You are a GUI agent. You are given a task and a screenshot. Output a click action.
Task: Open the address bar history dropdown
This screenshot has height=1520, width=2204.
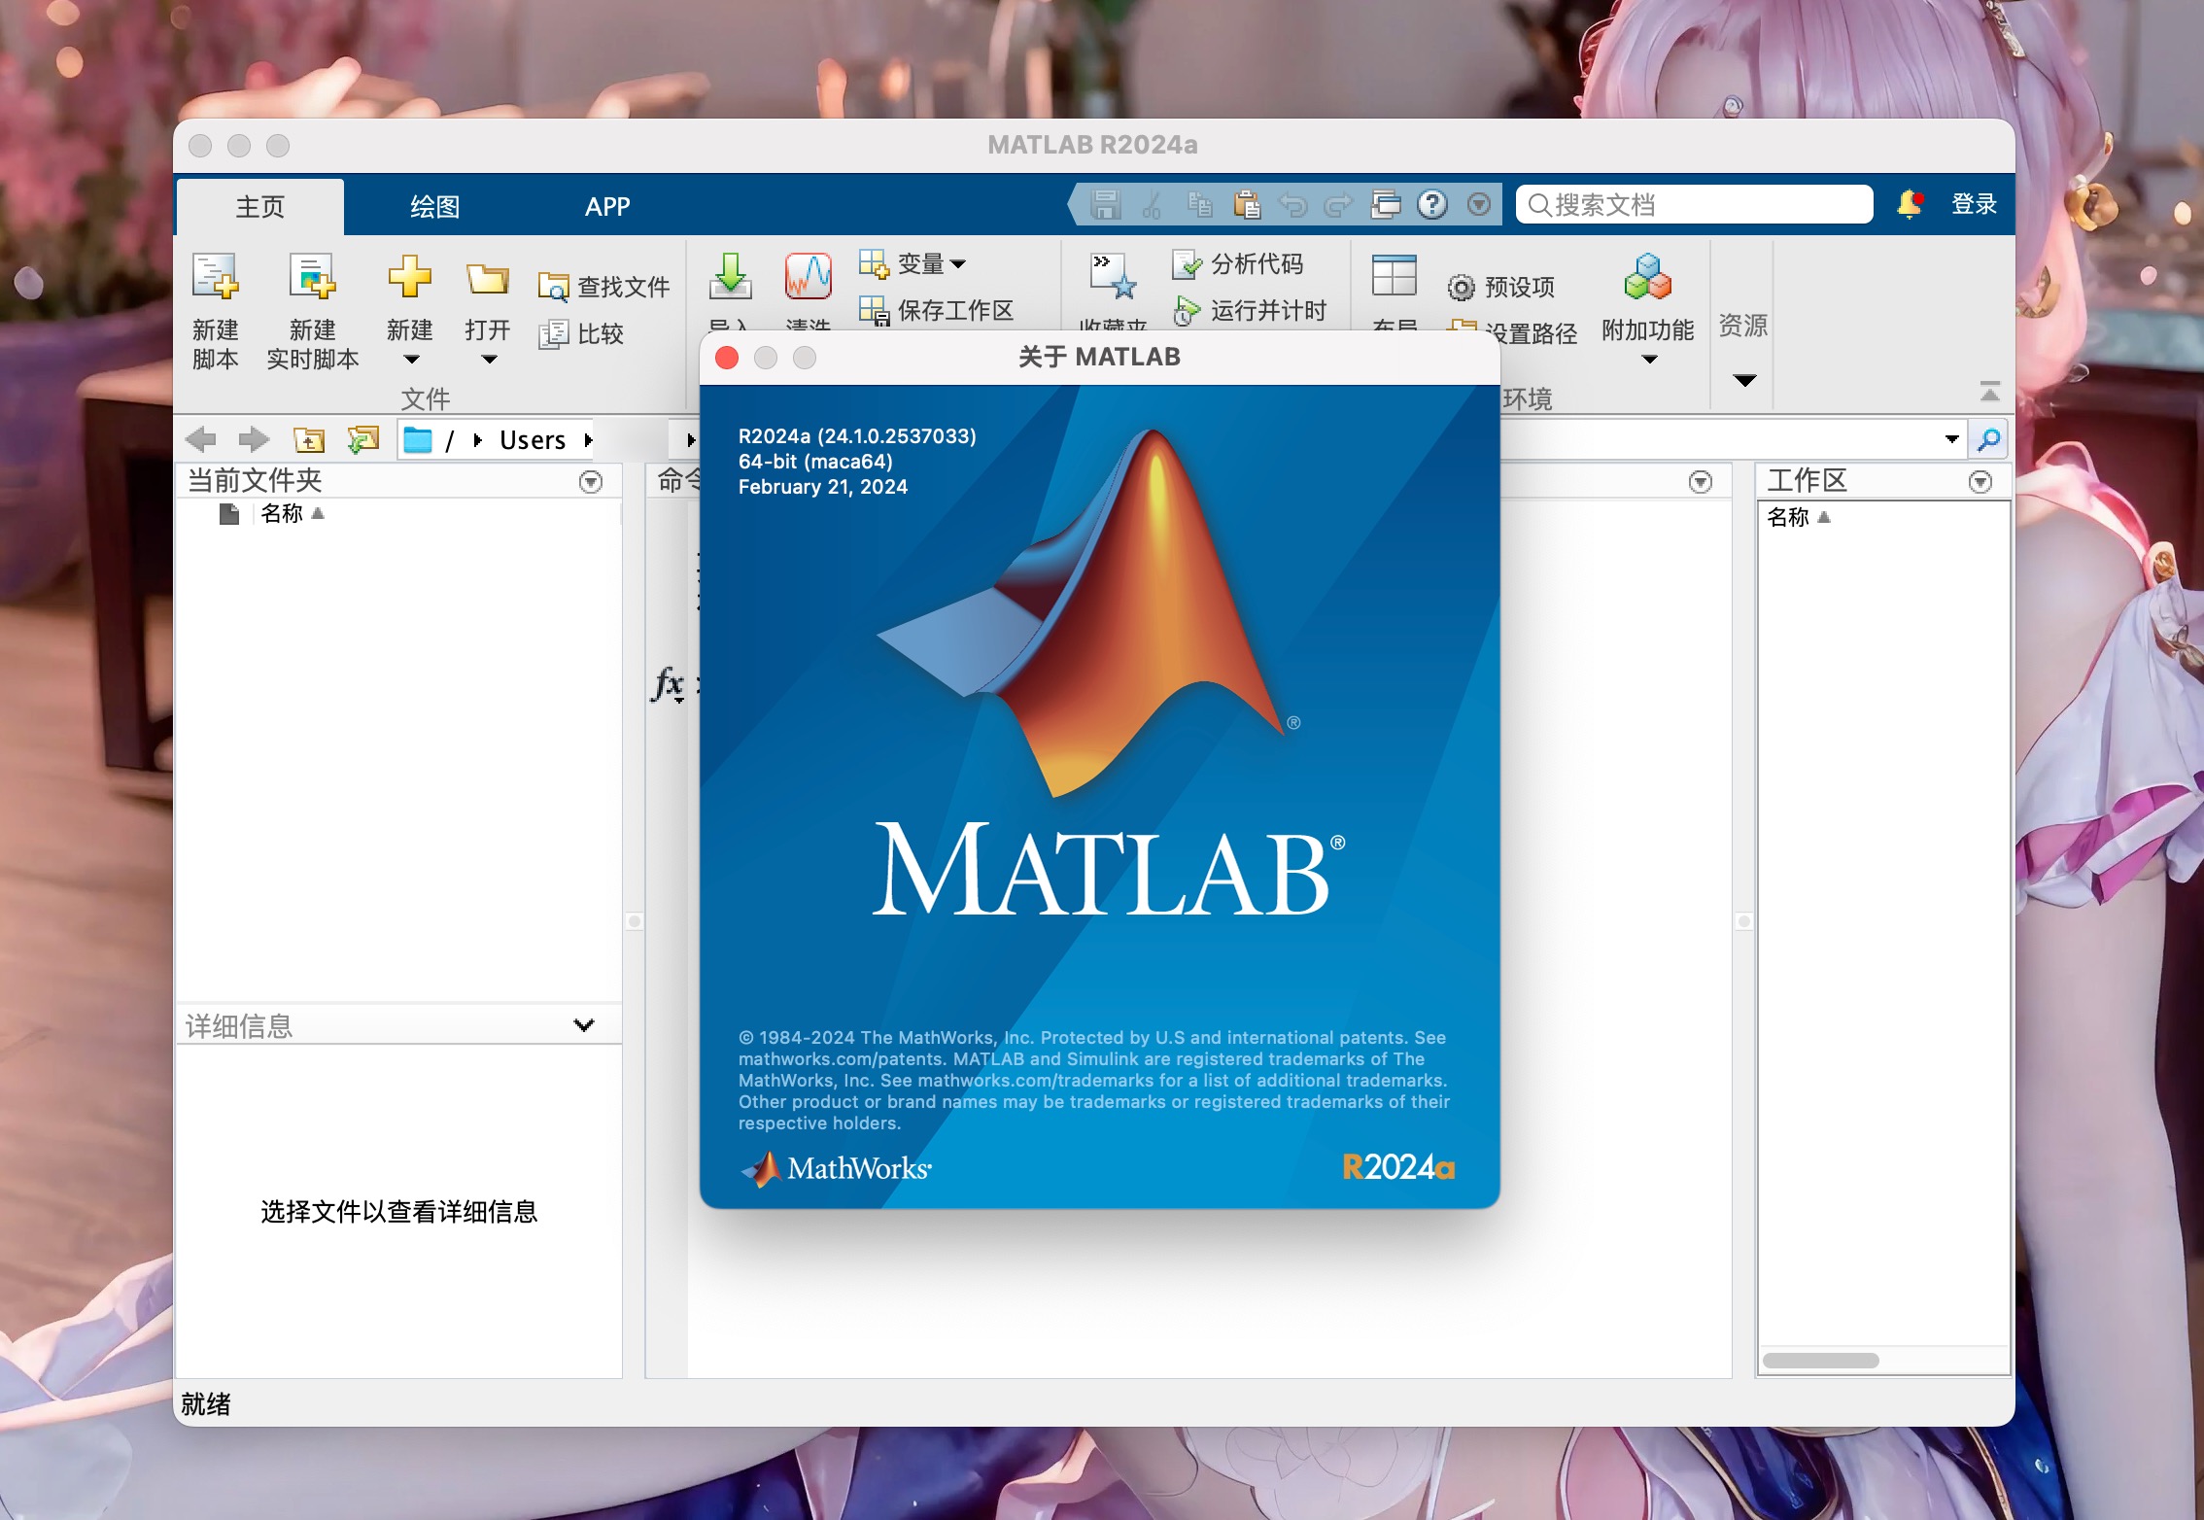point(1951,439)
